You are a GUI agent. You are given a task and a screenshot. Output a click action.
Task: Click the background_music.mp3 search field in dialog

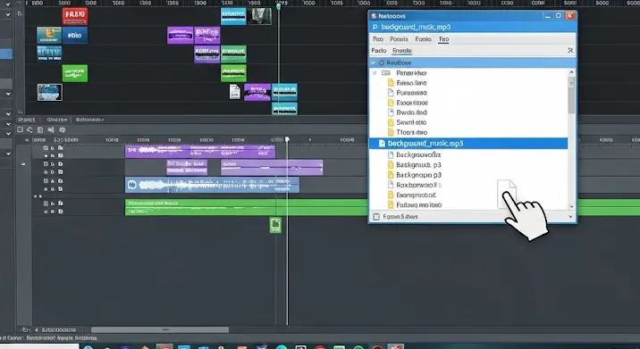click(x=473, y=27)
